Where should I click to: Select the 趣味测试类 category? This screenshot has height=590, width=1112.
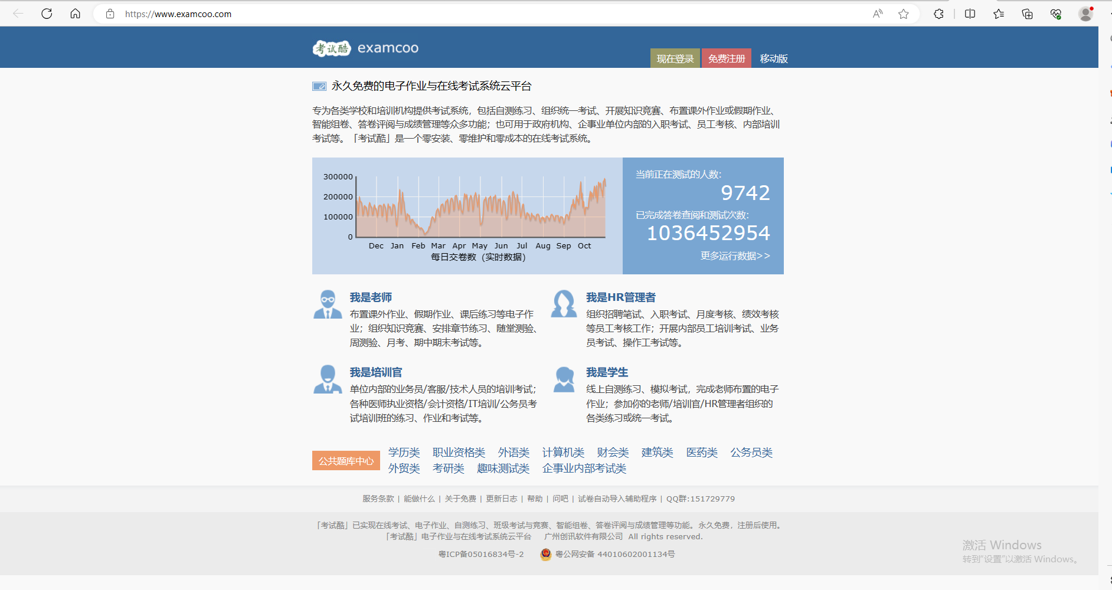coord(503,468)
